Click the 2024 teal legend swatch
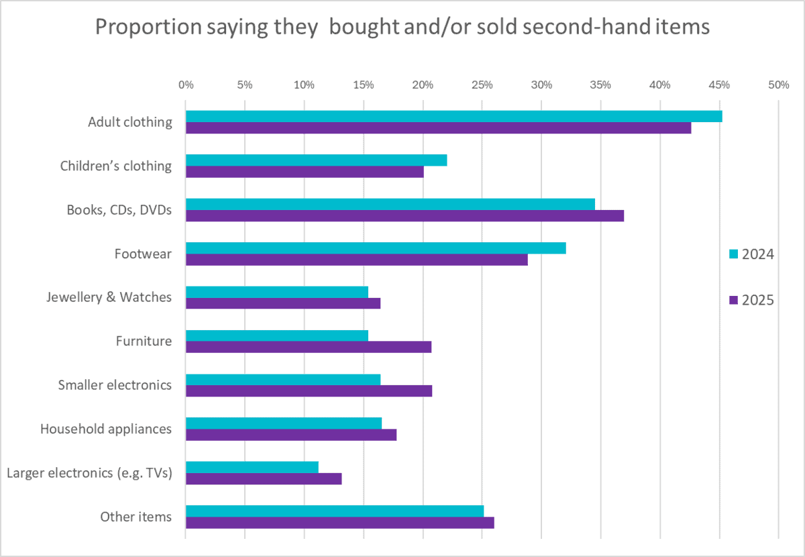The image size is (805, 557). [733, 254]
